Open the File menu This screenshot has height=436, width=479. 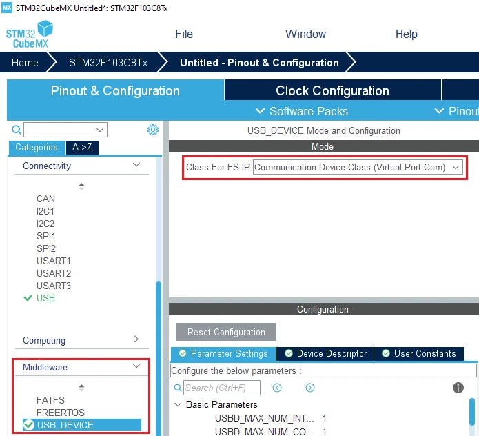[184, 34]
